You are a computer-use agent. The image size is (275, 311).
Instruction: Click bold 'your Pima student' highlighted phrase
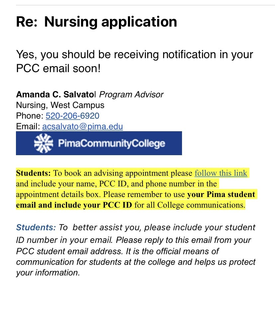click(221, 195)
